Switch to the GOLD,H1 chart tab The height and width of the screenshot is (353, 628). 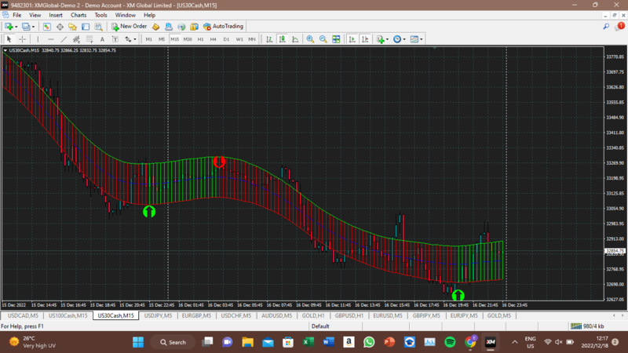point(313,315)
